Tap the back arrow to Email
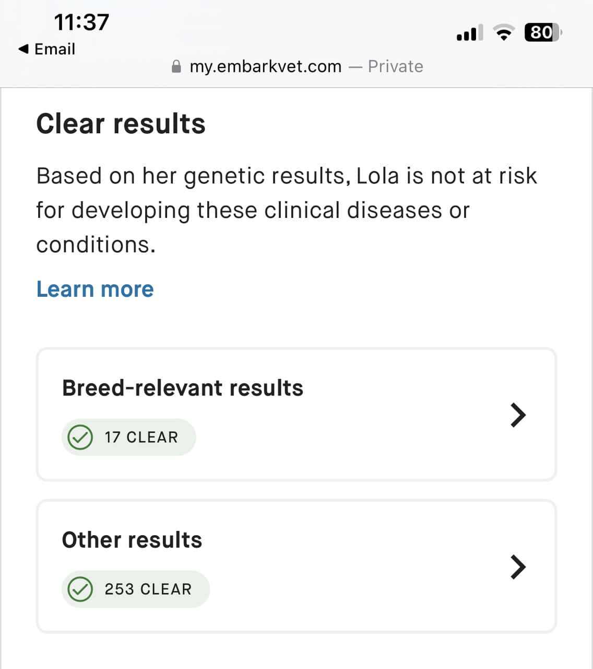The image size is (593, 669). click(23, 49)
